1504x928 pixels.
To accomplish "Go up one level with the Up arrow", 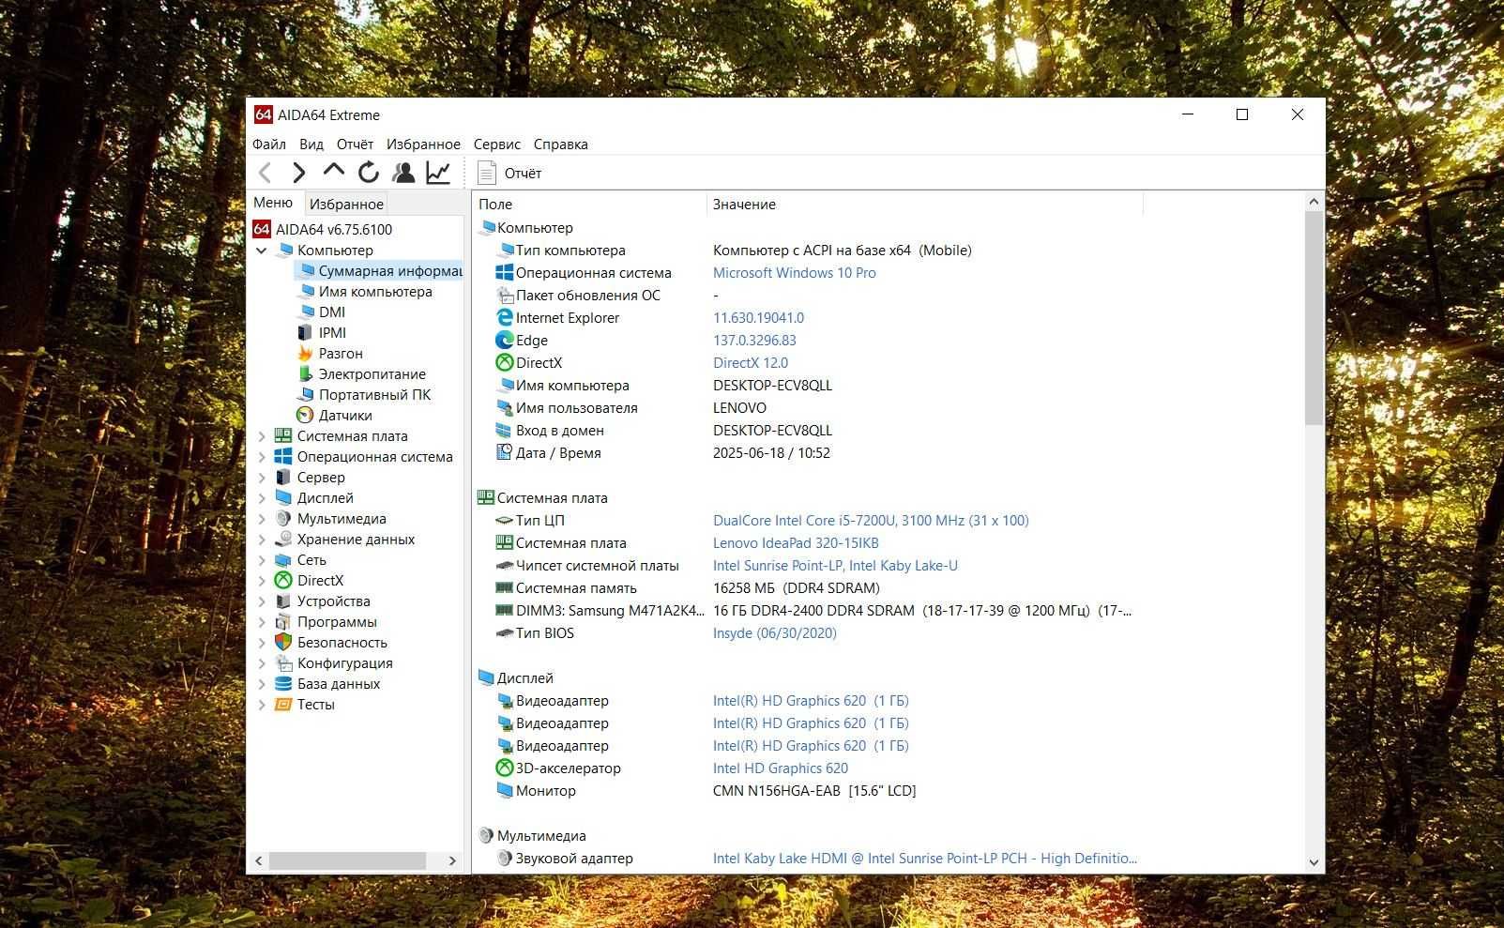I will pyautogui.click(x=333, y=171).
